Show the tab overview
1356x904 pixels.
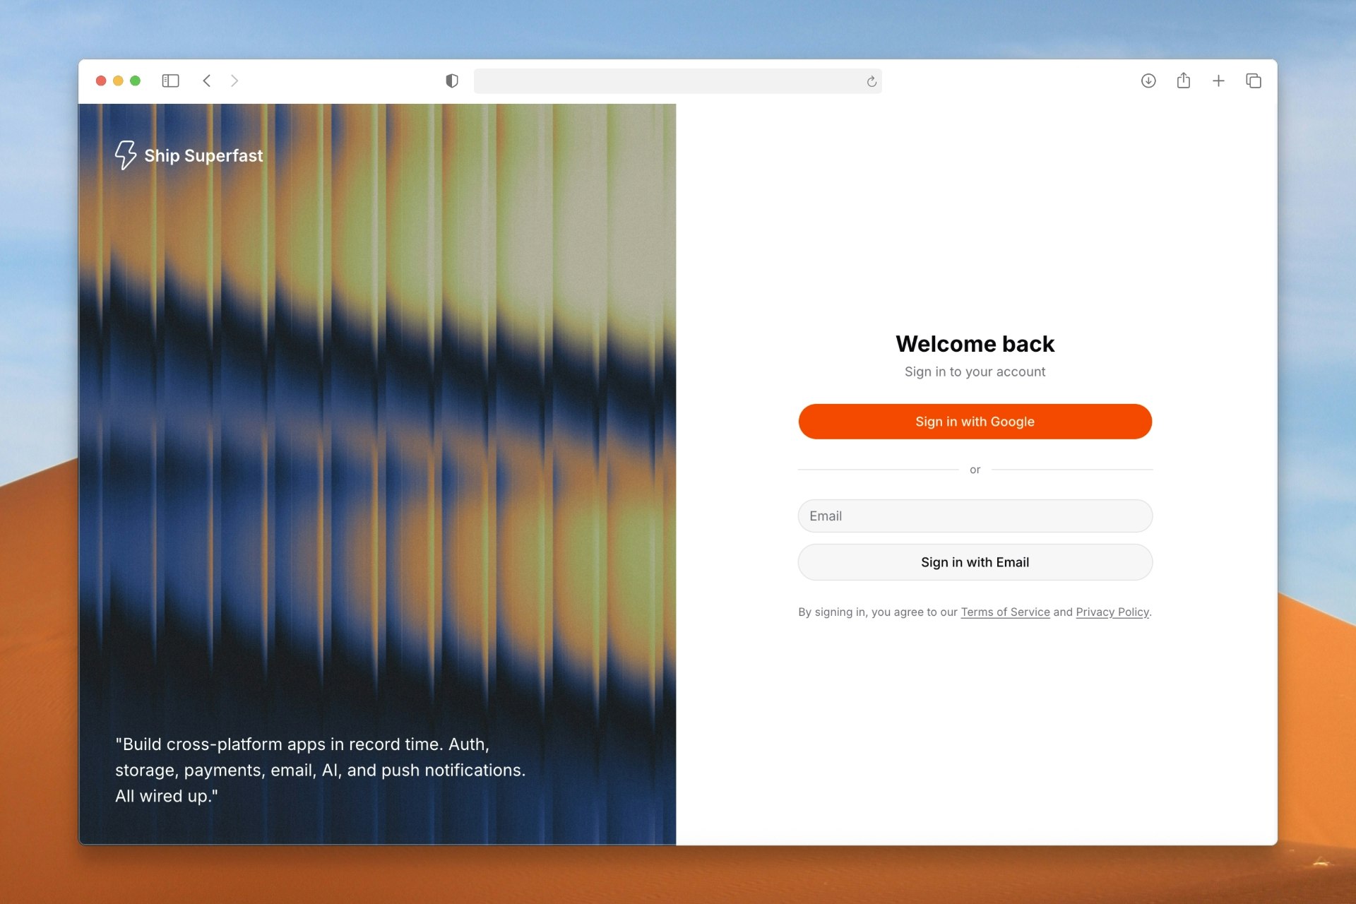click(x=1254, y=81)
